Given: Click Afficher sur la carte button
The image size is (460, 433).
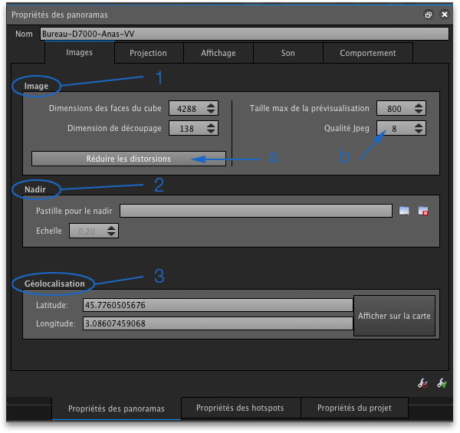Looking at the screenshot, I should point(394,316).
